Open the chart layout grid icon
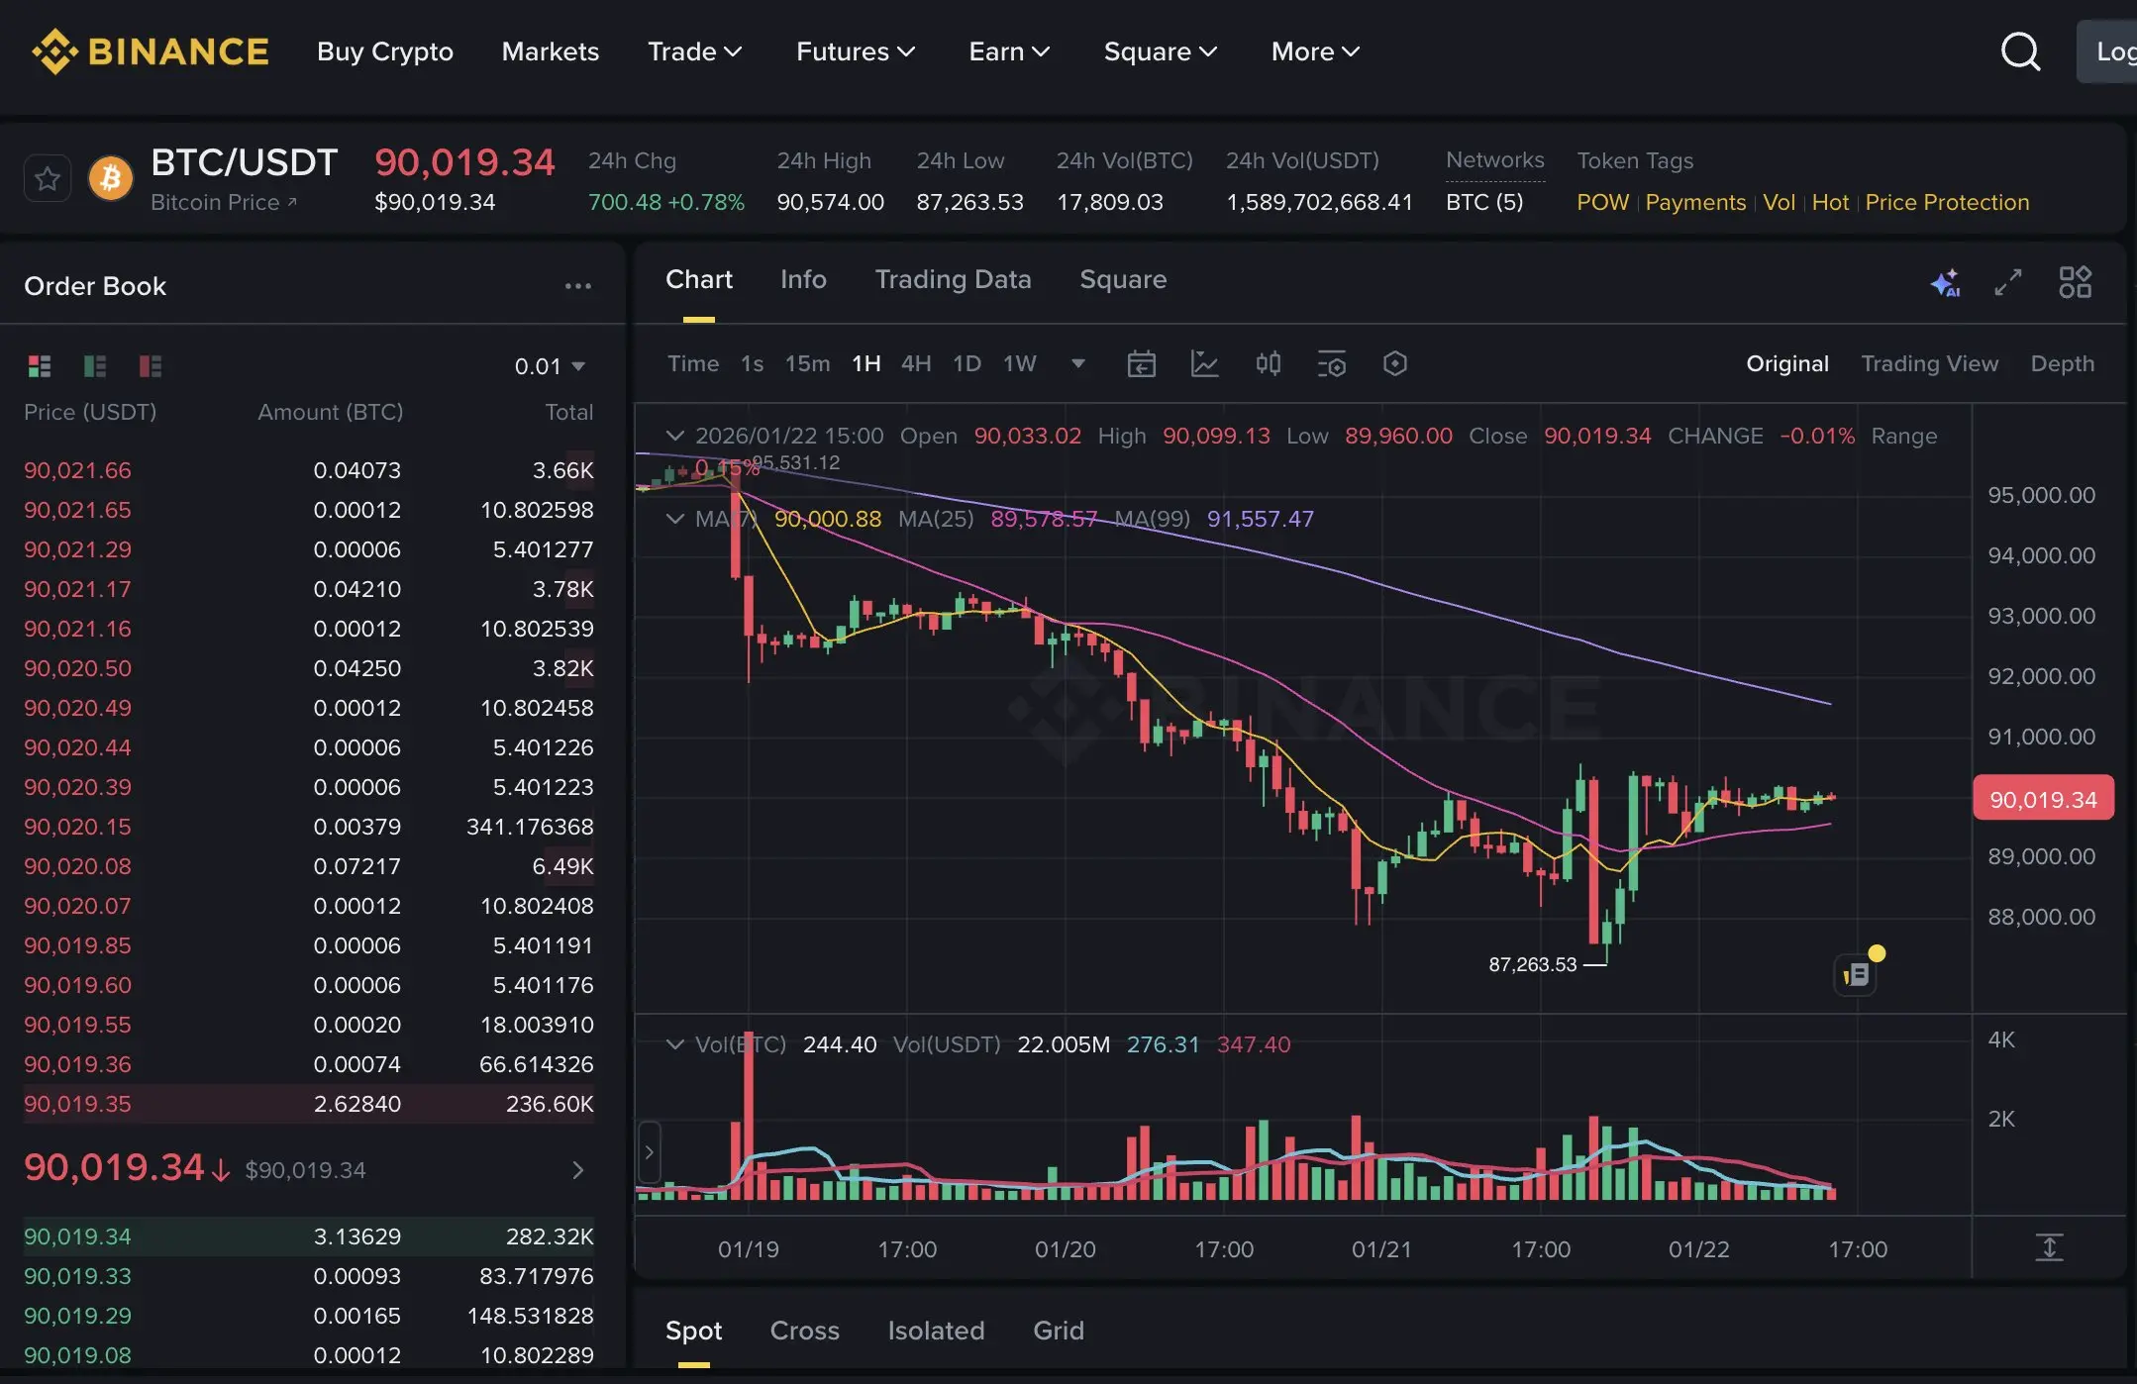The width and height of the screenshot is (2137, 1384). point(2075,283)
